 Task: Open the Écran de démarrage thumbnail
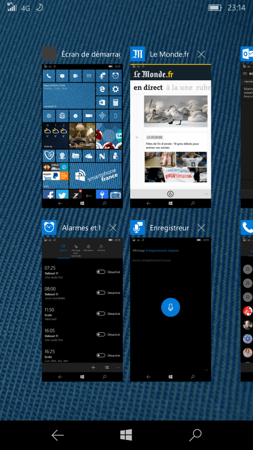pos(82,136)
